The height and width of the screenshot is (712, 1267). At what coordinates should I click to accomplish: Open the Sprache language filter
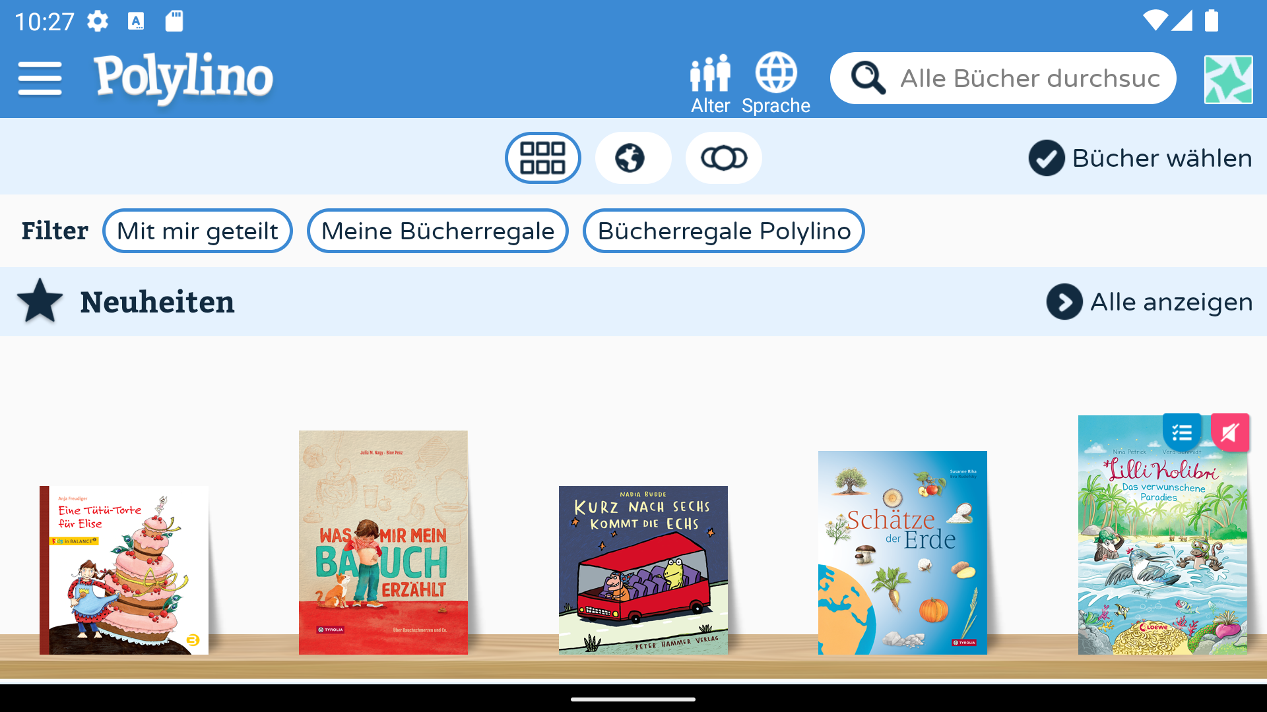775,84
